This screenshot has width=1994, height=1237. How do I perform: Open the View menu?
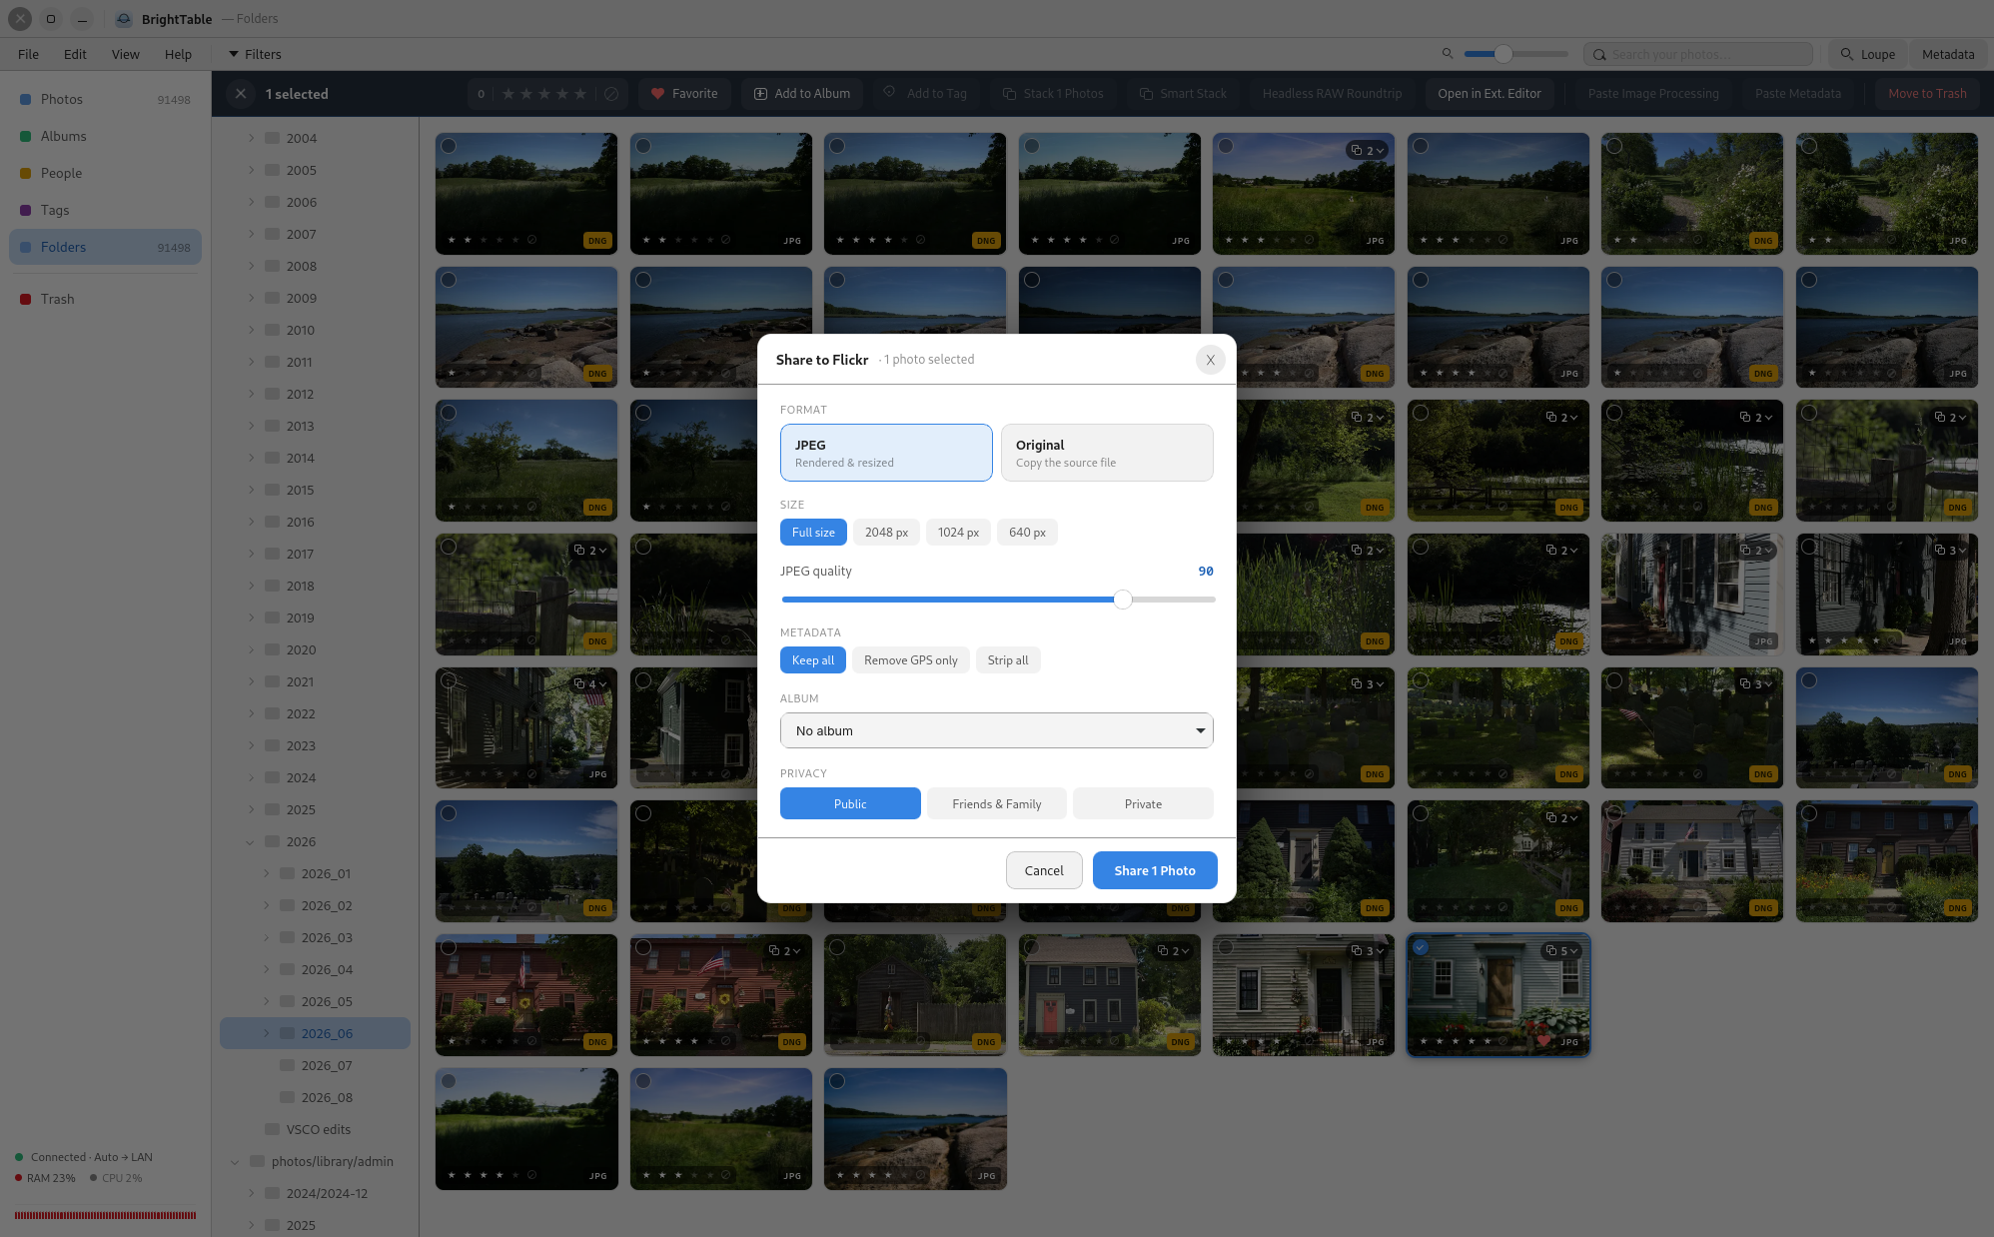click(125, 54)
